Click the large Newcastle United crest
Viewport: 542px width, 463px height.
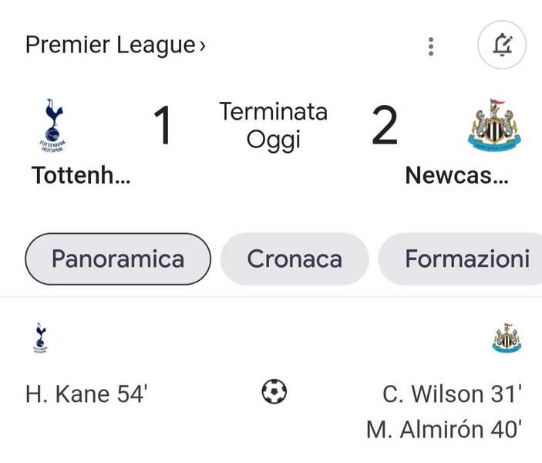click(x=494, y=124)
